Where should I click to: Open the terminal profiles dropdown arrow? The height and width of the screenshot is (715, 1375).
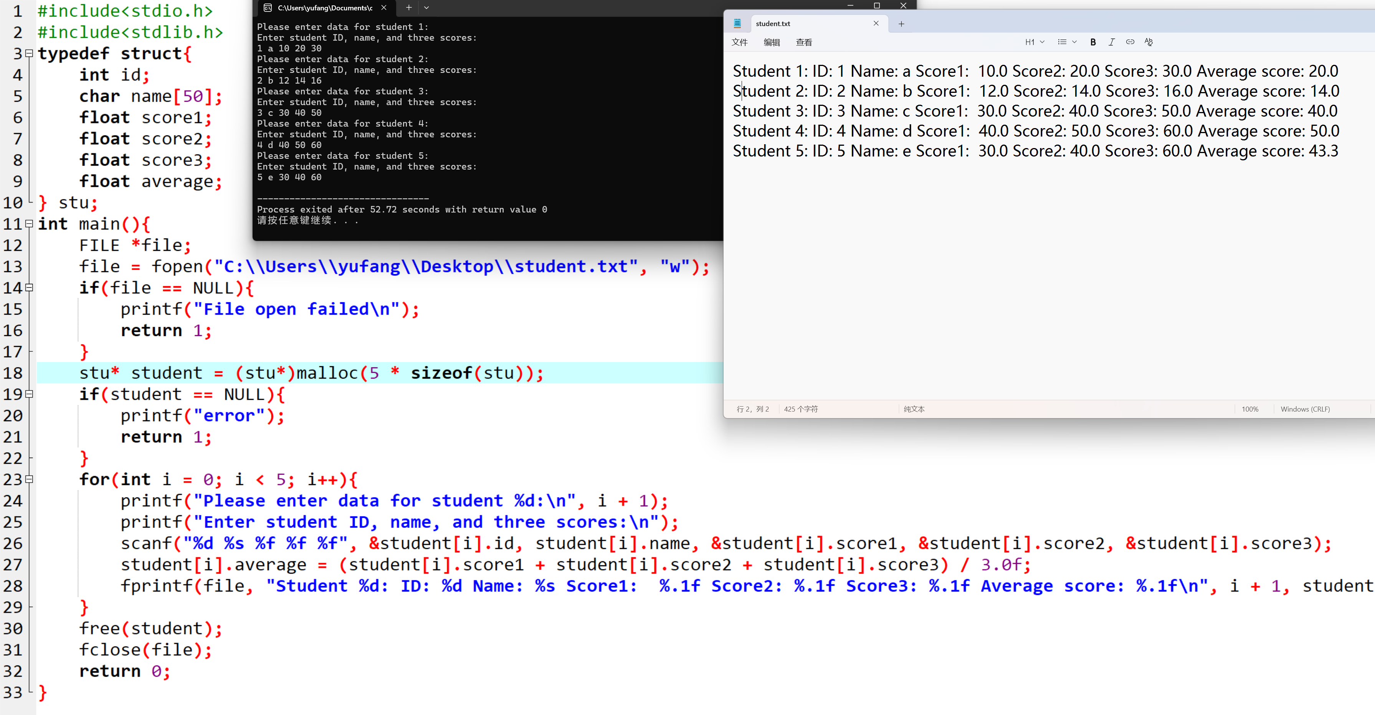(426, 7)
